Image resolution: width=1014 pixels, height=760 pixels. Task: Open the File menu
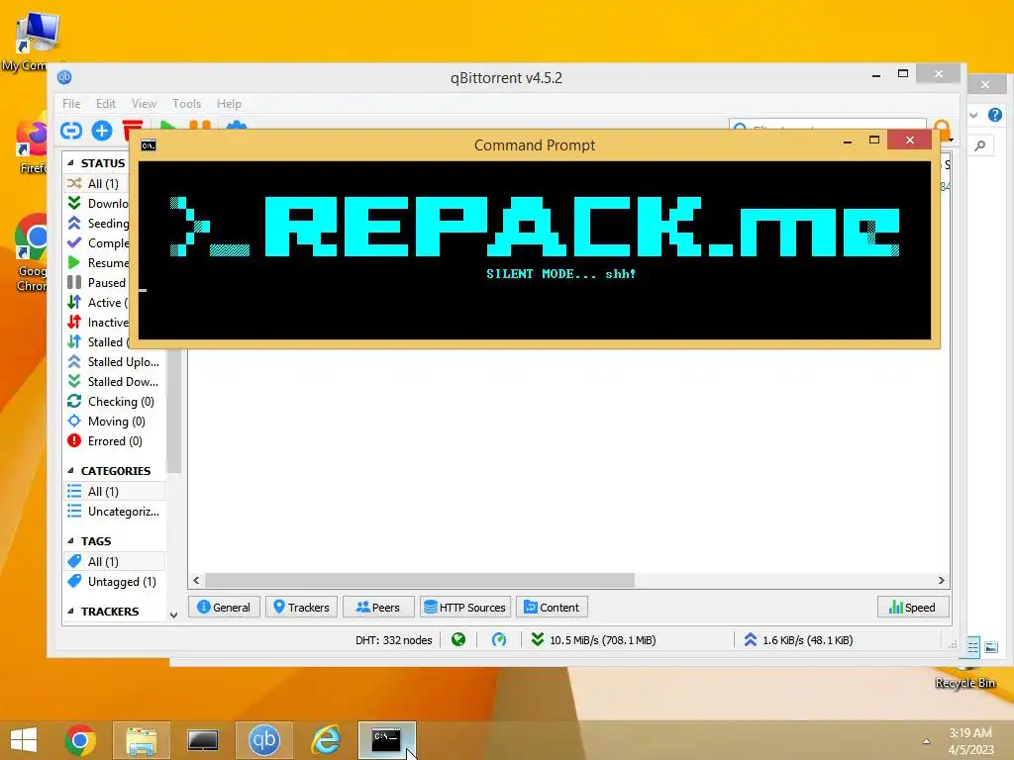point(71,103)
